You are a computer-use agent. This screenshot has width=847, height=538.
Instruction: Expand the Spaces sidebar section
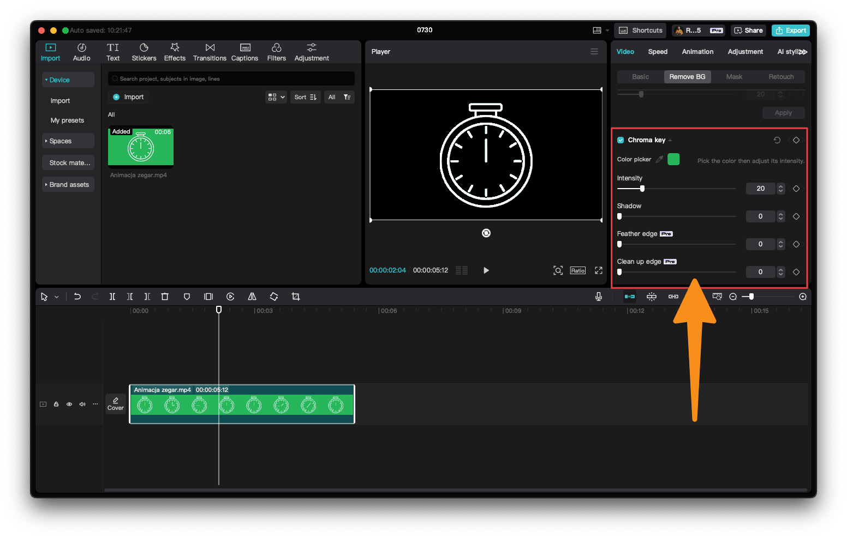click(x=68, y=141)
